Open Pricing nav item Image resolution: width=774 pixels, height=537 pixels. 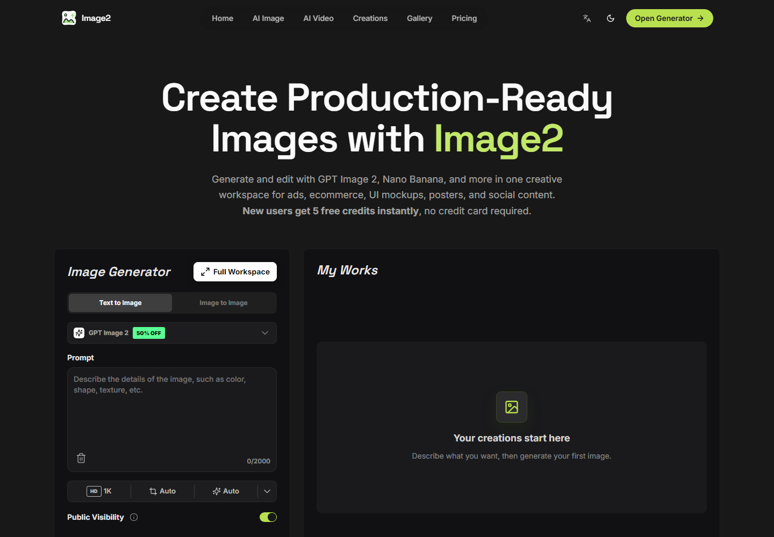click(x=464, y=18)
